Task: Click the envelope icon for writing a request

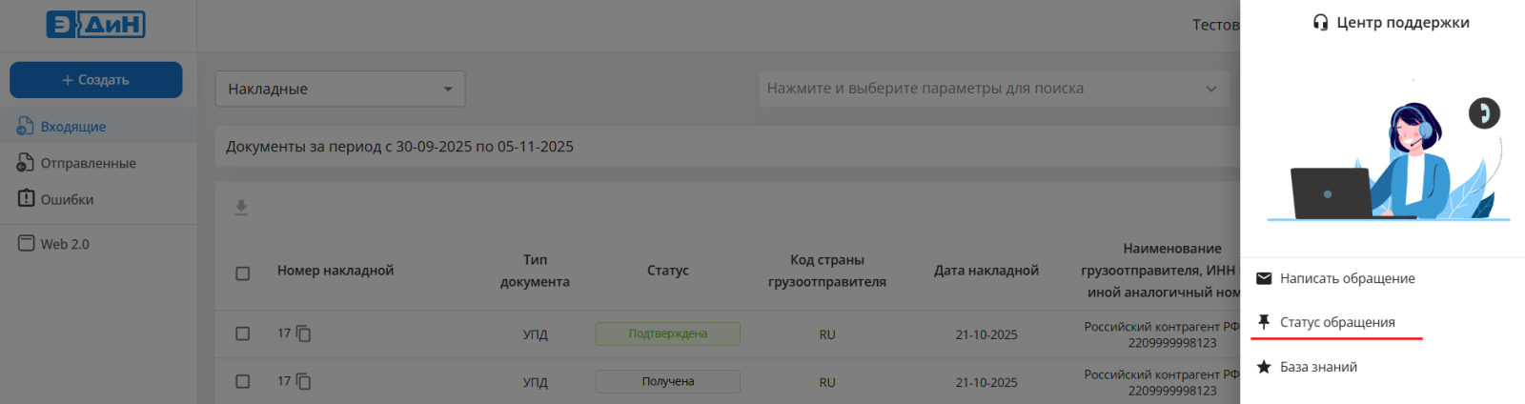Action: tap(1264, 278)
